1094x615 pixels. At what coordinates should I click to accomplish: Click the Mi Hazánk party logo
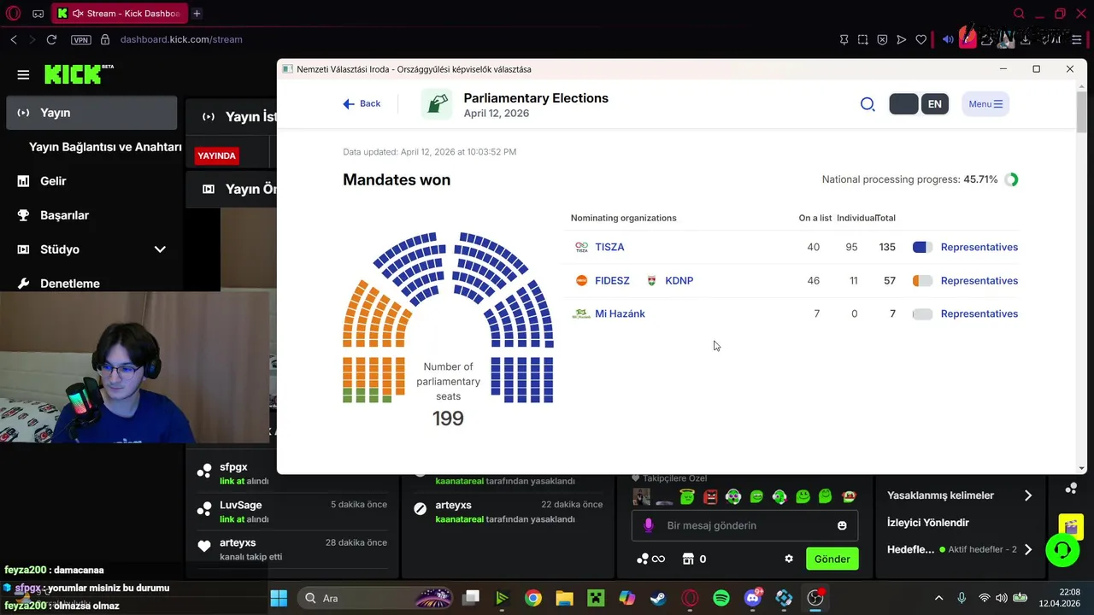pos(581,313)
